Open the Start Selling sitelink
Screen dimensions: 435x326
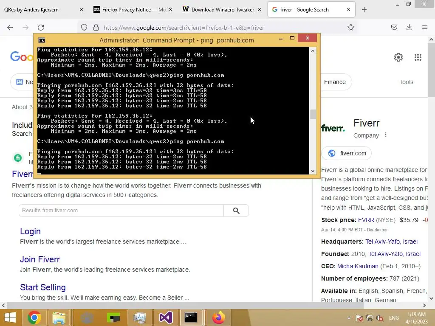43,287
